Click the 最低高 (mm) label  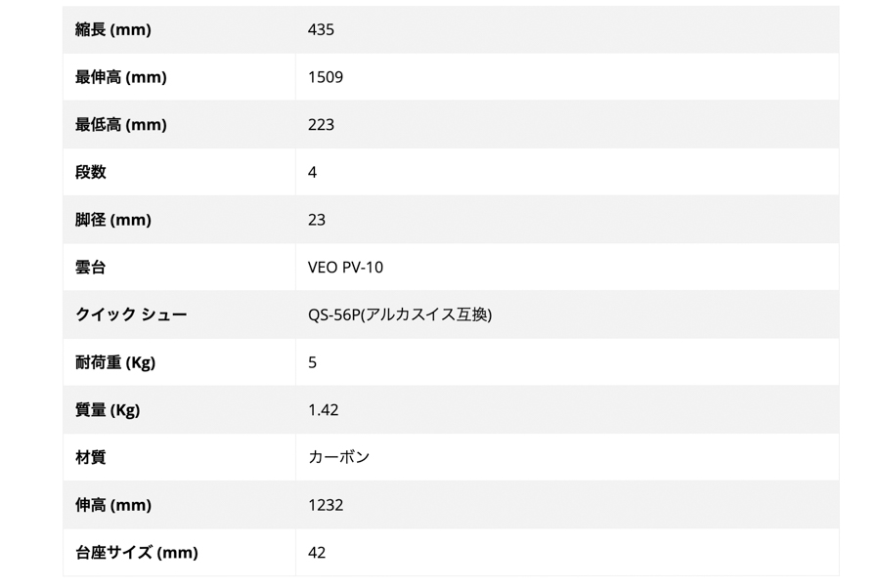tap(121, 125)
